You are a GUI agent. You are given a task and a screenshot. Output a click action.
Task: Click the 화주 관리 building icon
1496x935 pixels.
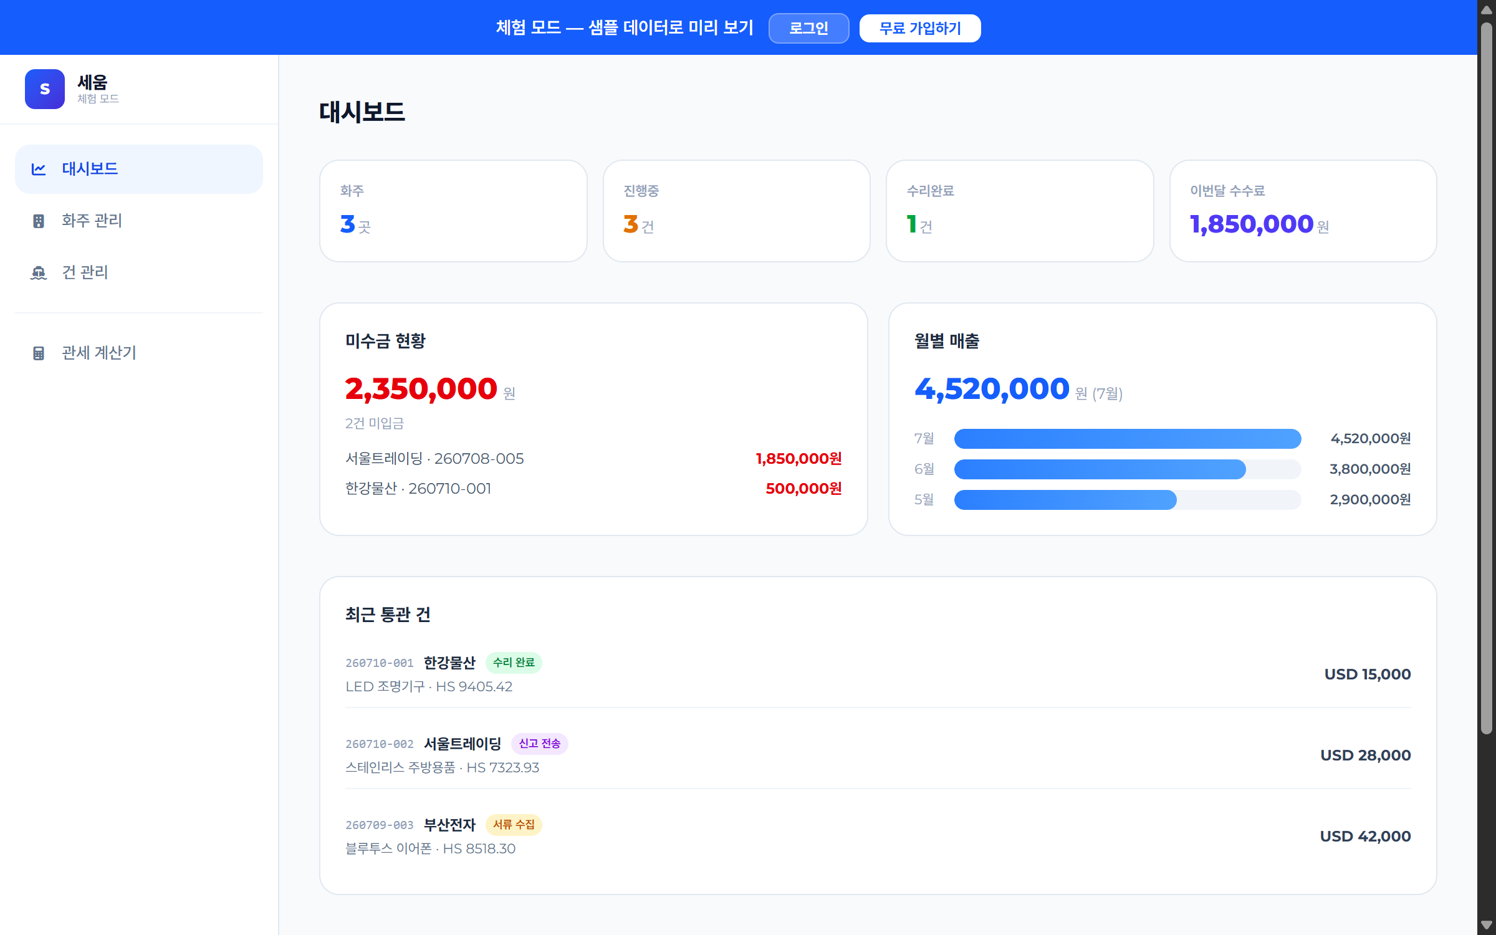point(39,221)
